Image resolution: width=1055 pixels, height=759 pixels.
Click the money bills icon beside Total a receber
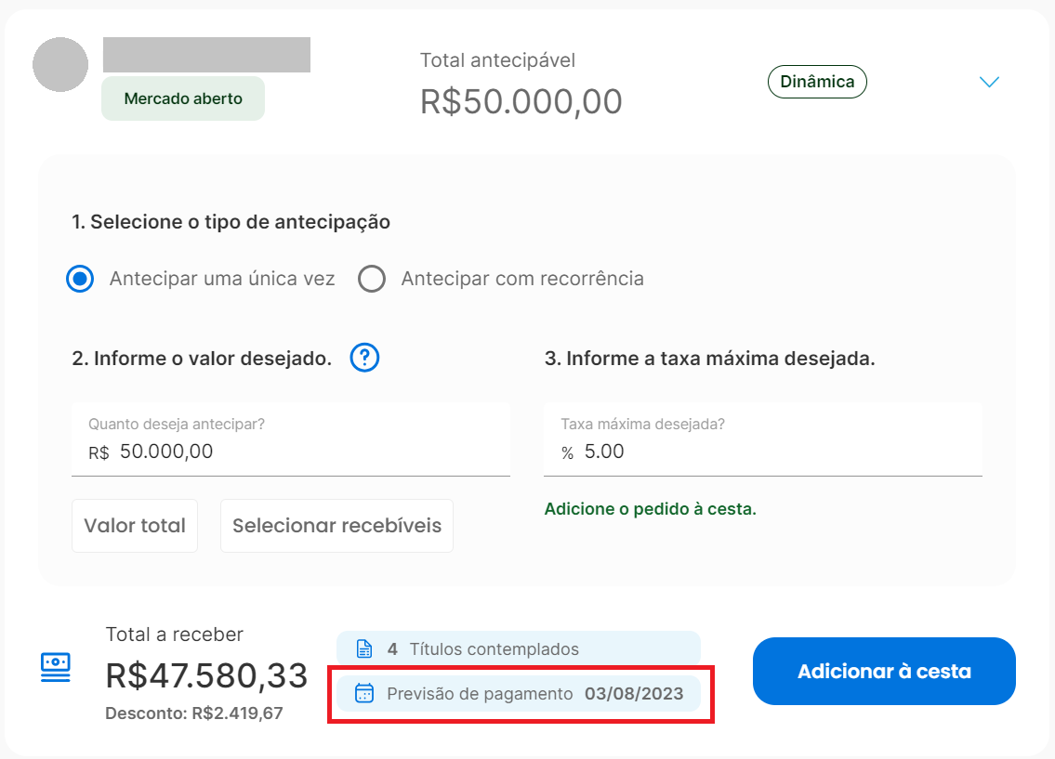pos(55,668)
